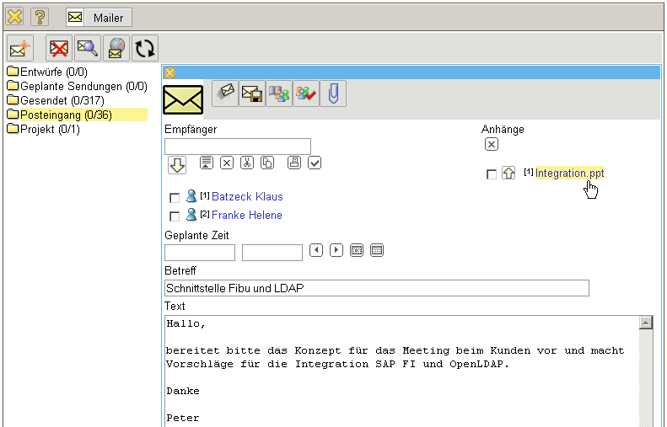This screenshot has height=427, width=667.
Task: Check the box next to Franke Helene
Action: (175, 216)
